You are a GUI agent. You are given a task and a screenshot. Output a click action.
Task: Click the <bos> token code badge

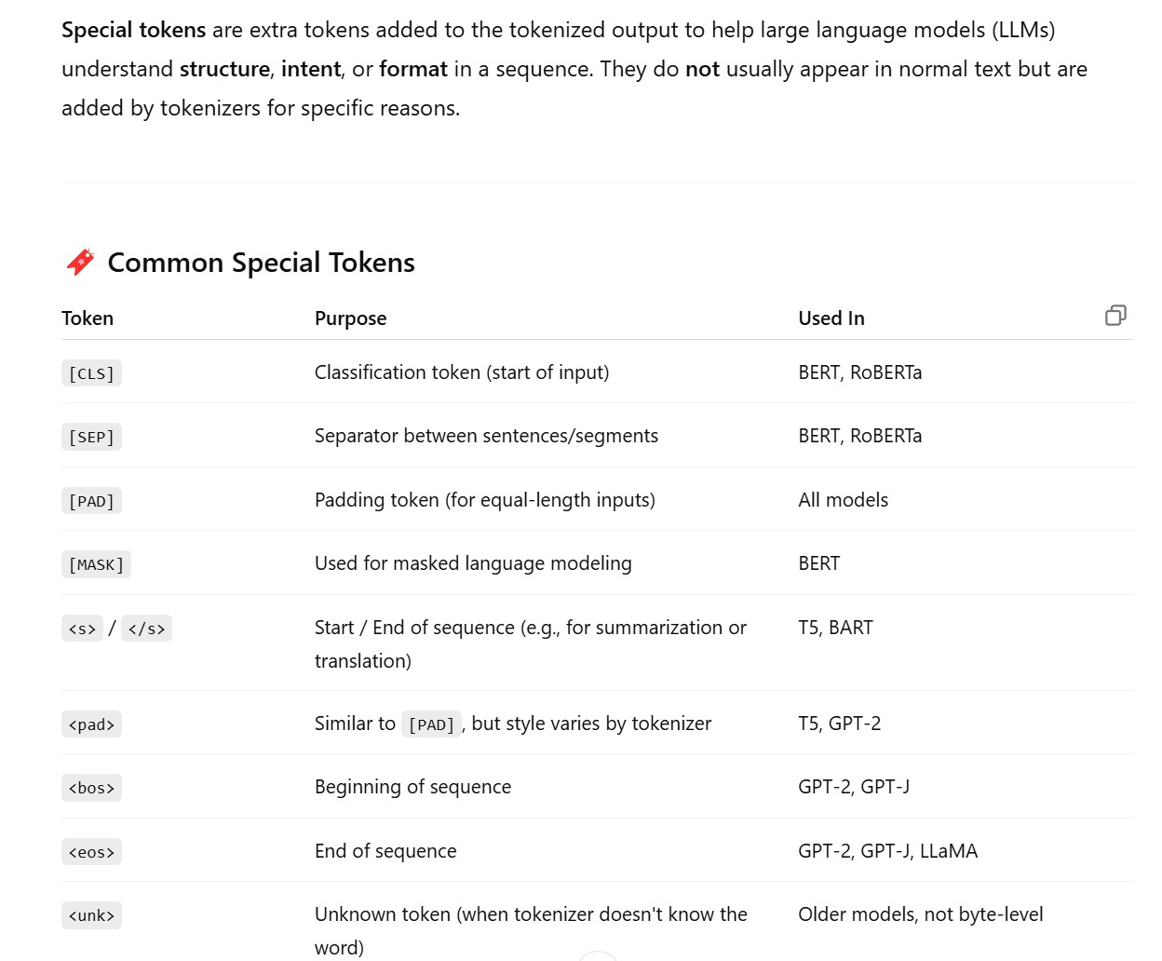pyautogui.click(x=91, y=788)
